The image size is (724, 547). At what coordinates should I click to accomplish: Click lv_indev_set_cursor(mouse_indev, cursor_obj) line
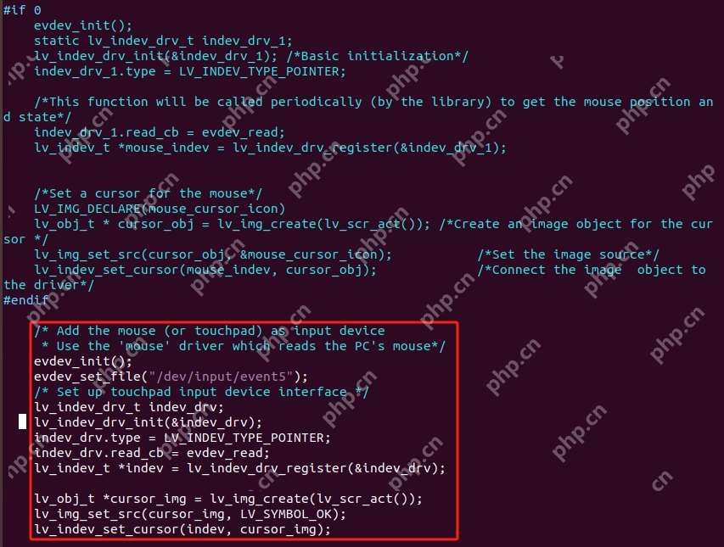coord(205,270)
